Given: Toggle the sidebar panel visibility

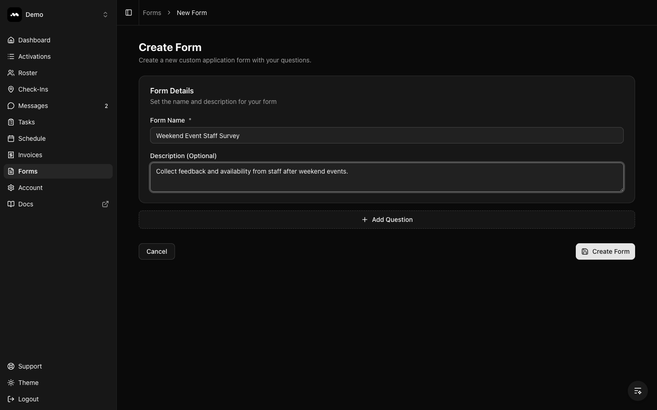Looking at the screenshot, I should click(x=128, y=13).
